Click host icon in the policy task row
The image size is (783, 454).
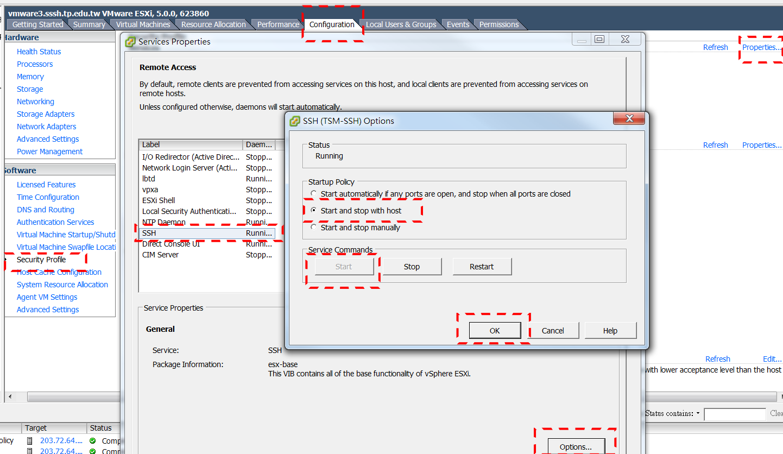30,440
